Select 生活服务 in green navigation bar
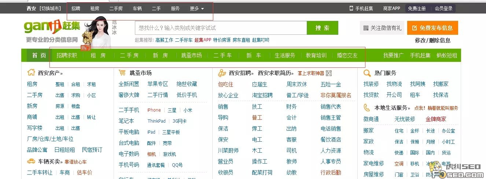Viewport: 486px width, 179px height. 285,55
